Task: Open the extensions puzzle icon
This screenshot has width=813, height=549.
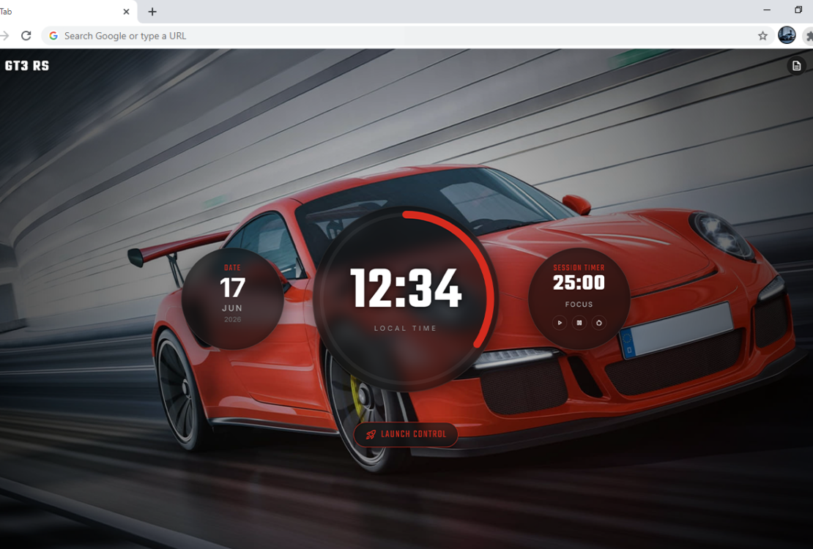Action: pos(809,36)
